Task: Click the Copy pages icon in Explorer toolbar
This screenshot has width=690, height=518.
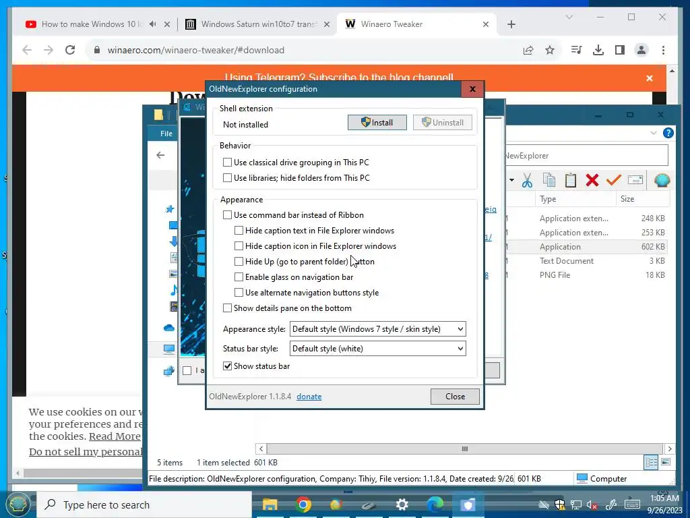Action: [548, 180]
